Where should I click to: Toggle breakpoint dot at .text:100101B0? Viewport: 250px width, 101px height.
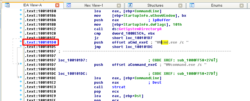tap(21, 10)
